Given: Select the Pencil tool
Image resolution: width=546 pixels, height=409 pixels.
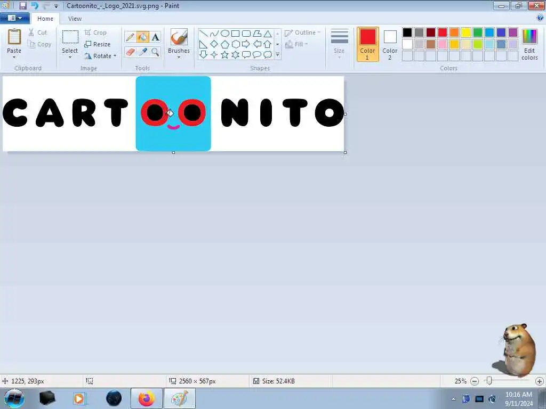Looking at the screenshot, I should [130, 37].
